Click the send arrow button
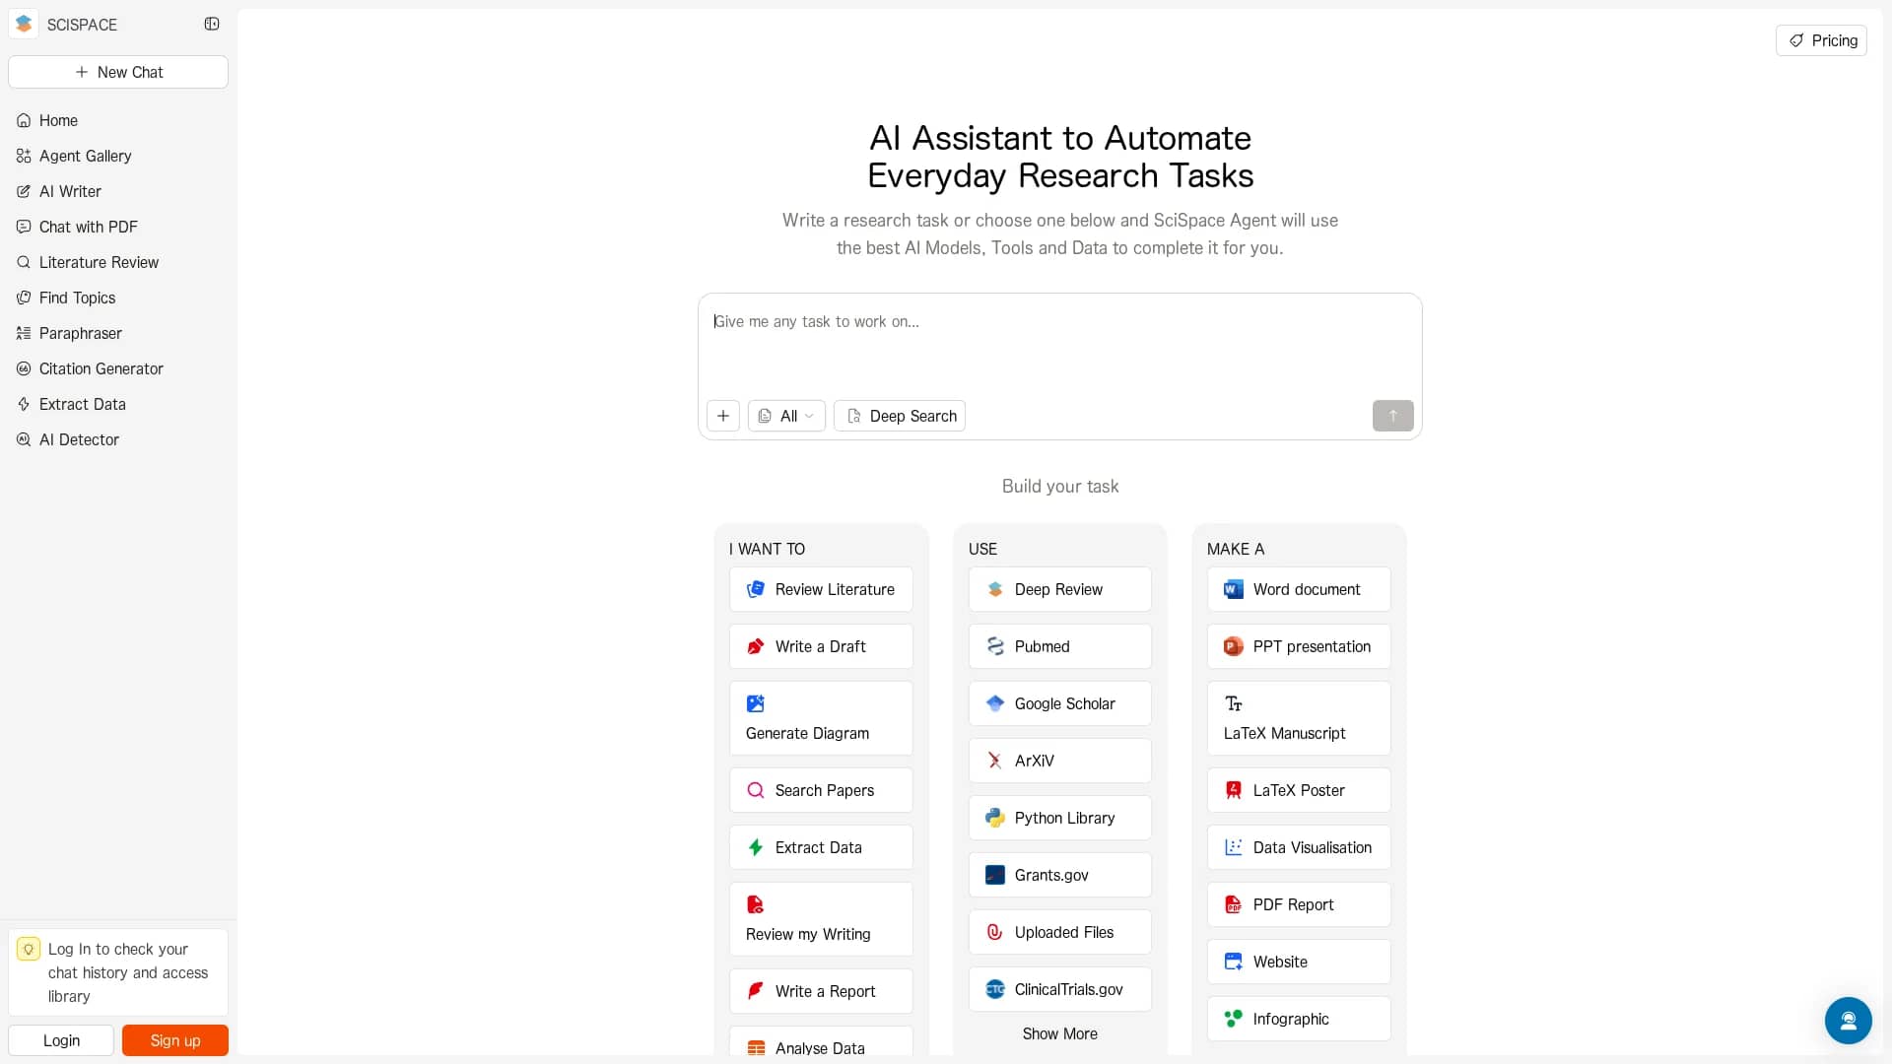The width and height of the screenshot is (1892, 1064). tap(1392, 416)
